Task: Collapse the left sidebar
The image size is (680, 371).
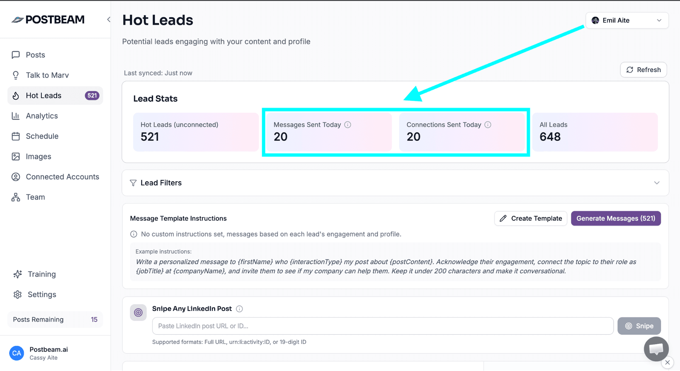Action: [x=109, y=19]
